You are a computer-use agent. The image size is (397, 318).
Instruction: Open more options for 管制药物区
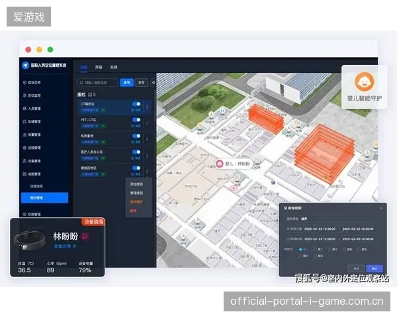point(147,171)
